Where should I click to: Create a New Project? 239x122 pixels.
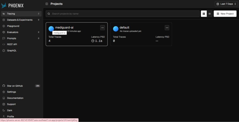(x=225, y=14)
